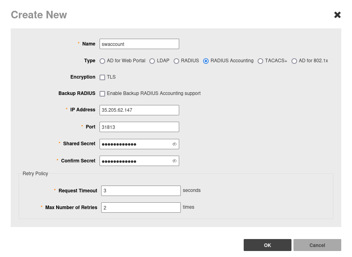Select AD for Web Portal type

(x=102, y=61)
